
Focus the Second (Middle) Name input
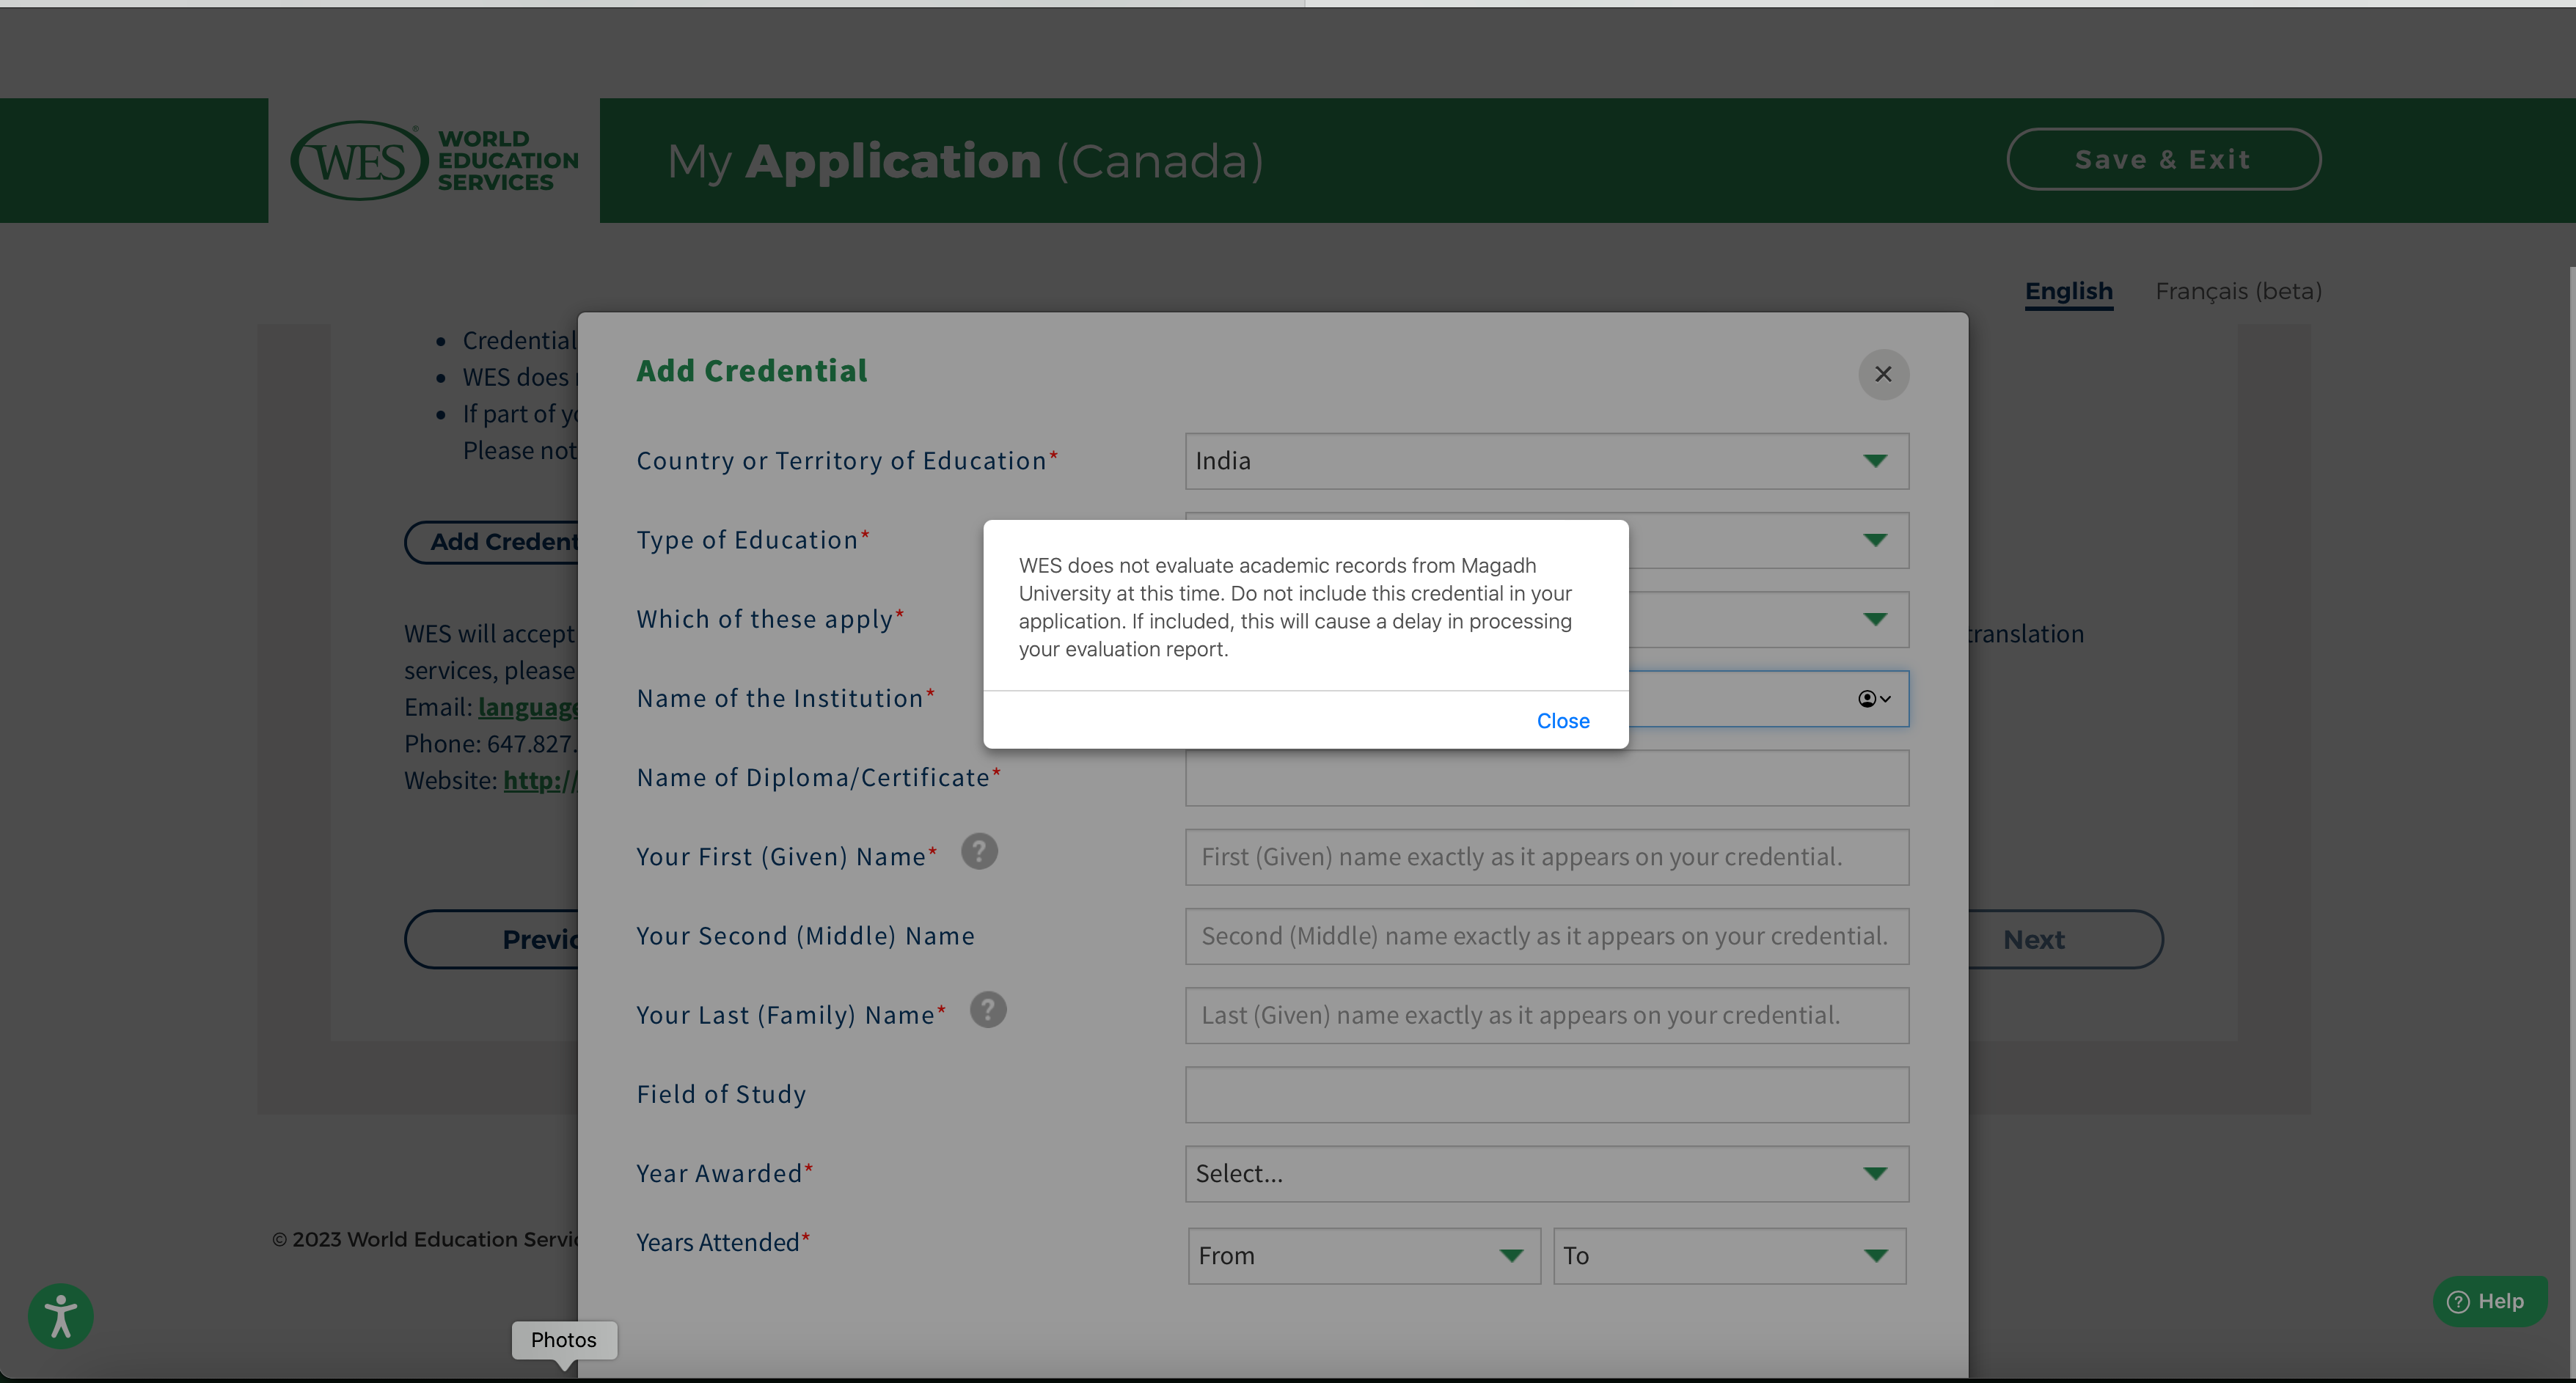pyautogui.click(x=1546, y=936)
